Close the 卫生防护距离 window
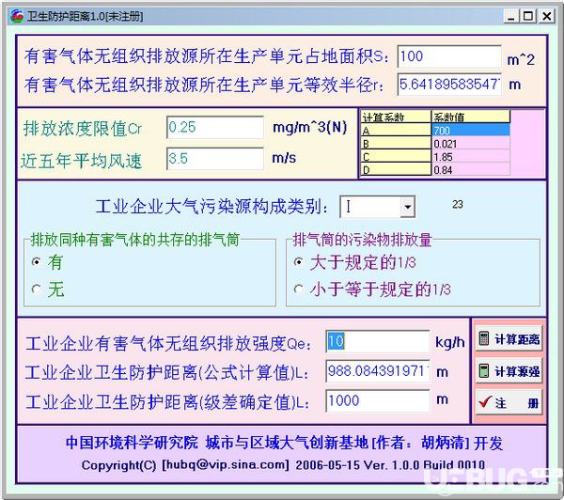This screenshot has height=500, width=564. click(547, 16)
